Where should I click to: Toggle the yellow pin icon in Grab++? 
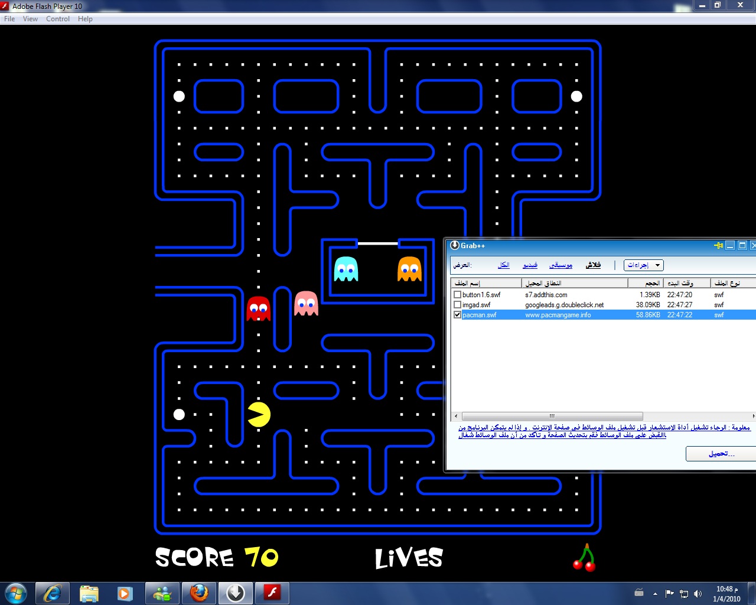pos(718,245)
